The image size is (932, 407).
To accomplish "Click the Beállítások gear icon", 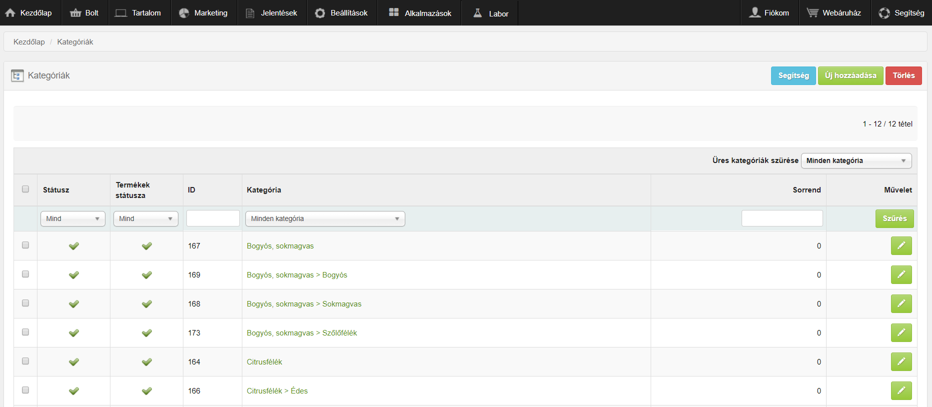I will [x=320, y=13].
